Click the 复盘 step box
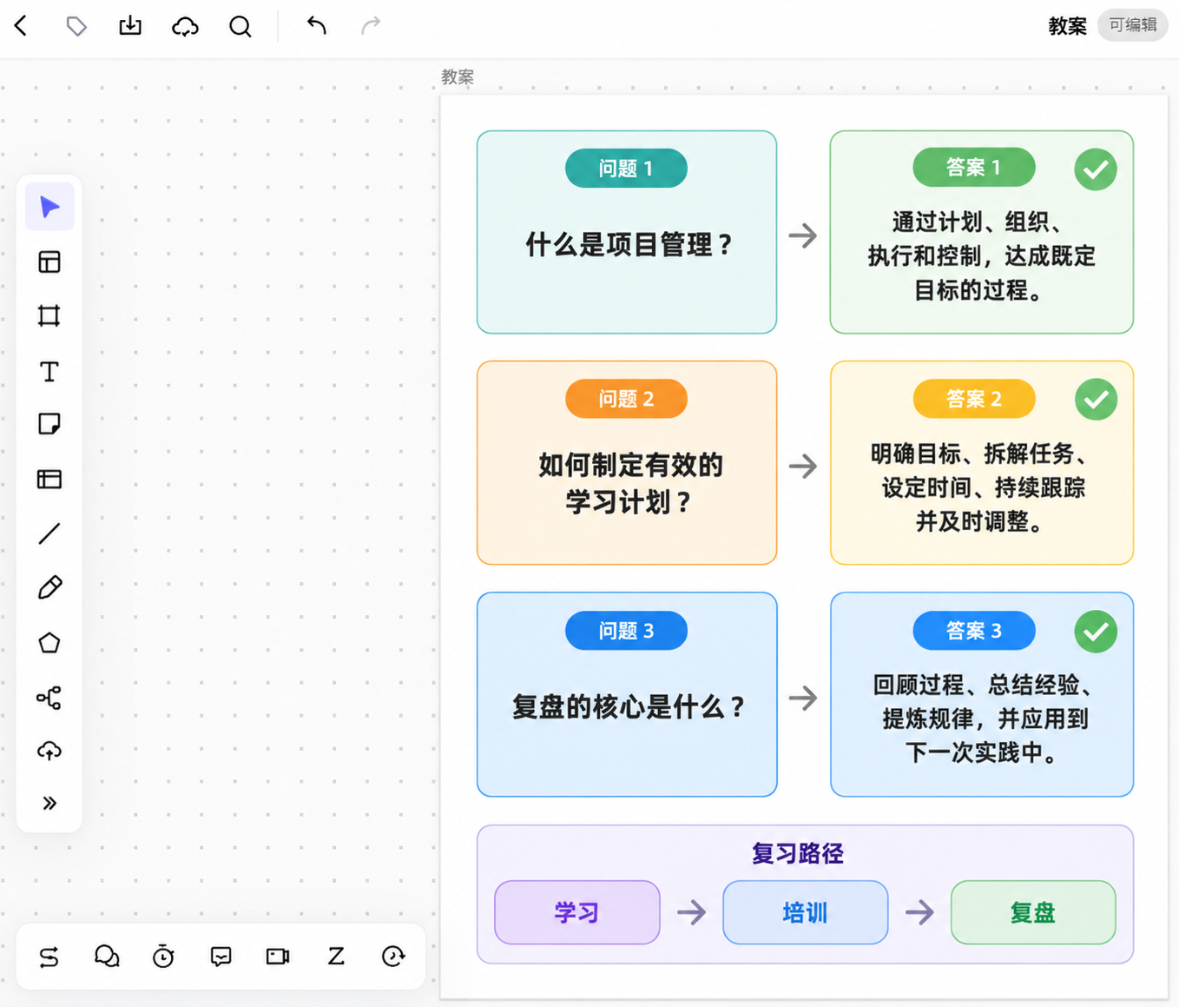 pos(1033,912)
